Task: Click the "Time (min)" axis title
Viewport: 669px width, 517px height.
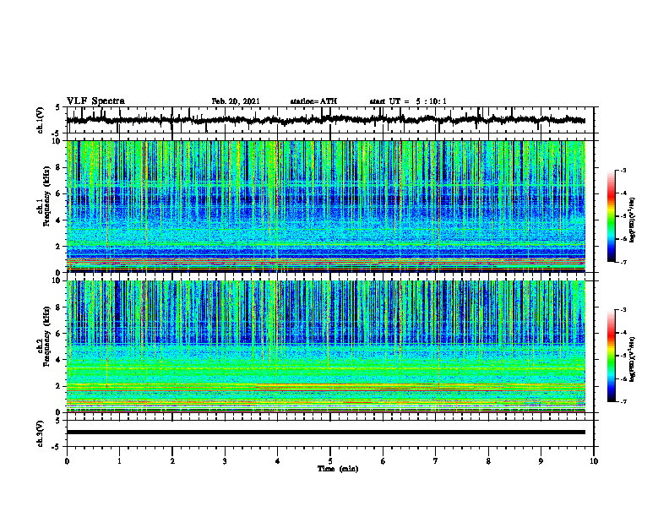Action: tap(338, 469)
